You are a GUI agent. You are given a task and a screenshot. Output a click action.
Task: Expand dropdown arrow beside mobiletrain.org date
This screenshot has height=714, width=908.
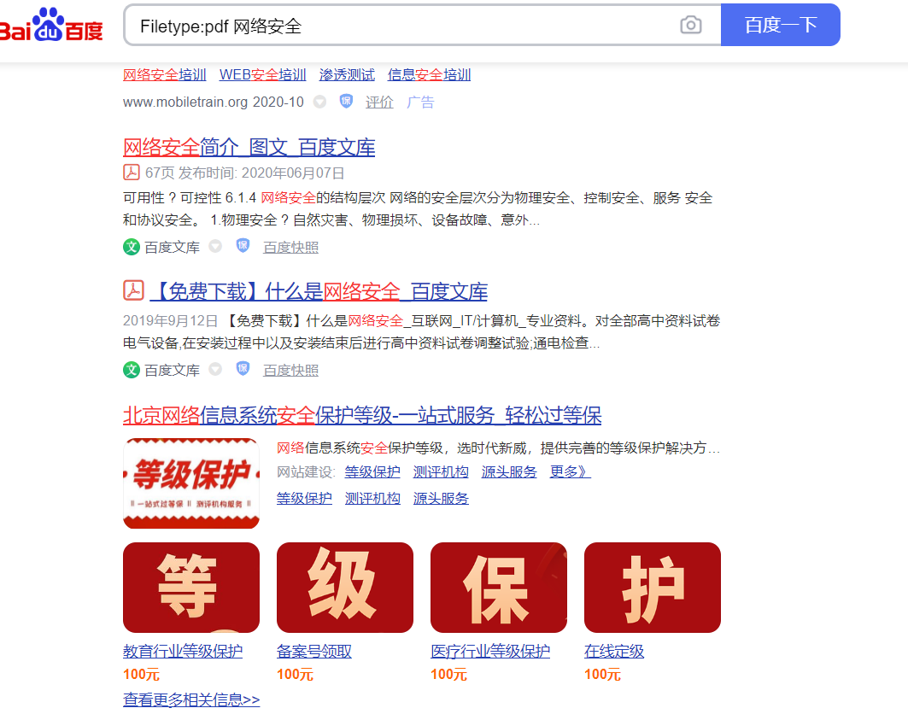(x=319, y=102)
